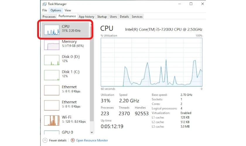Switch to the App history tab
The width and height of the screenshot is (246, 146).
pyautogui.click(x=86, y=17)
